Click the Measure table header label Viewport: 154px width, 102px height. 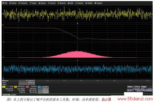pyautogui.click(x=5, y=81)
